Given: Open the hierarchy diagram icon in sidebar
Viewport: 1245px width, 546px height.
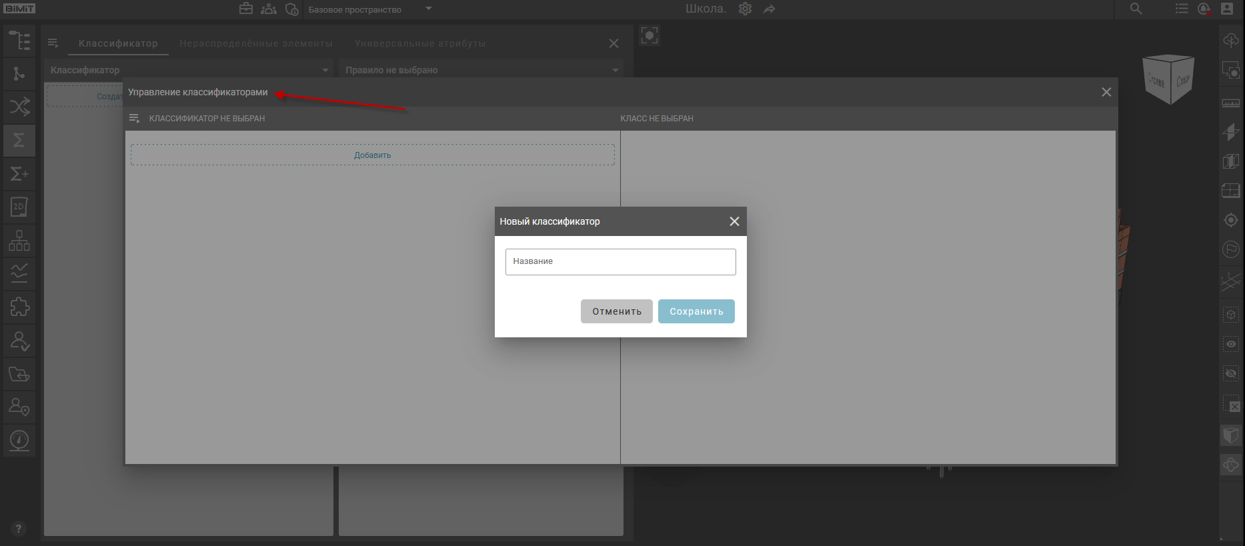Looking at the screenshot, I should pos(19,240).
